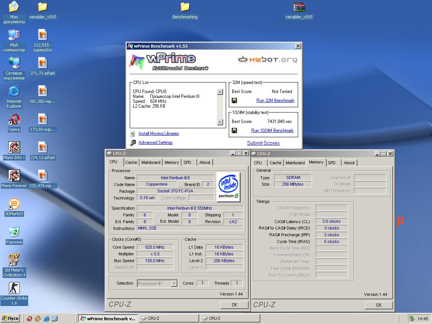Click the system tray network icon
This screenshot has height=324, width=432.
point(412,319)
